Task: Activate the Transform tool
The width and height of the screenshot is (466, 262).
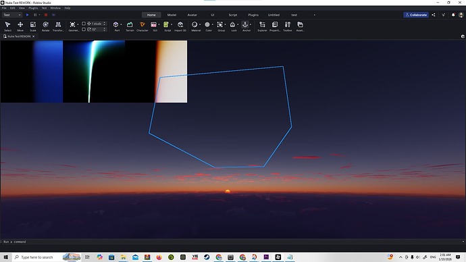Action: [58, 26]
